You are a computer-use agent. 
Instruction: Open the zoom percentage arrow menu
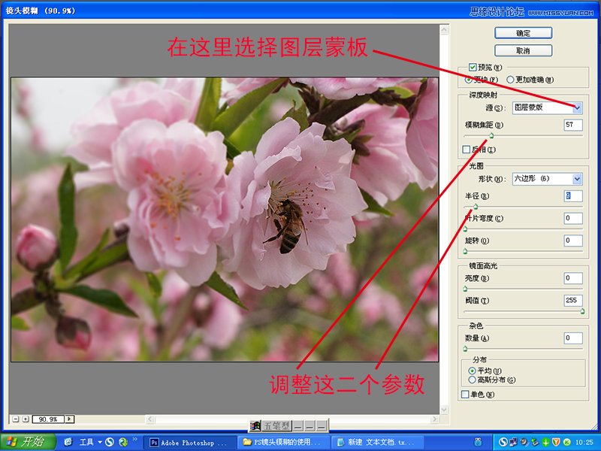[69, 419]
